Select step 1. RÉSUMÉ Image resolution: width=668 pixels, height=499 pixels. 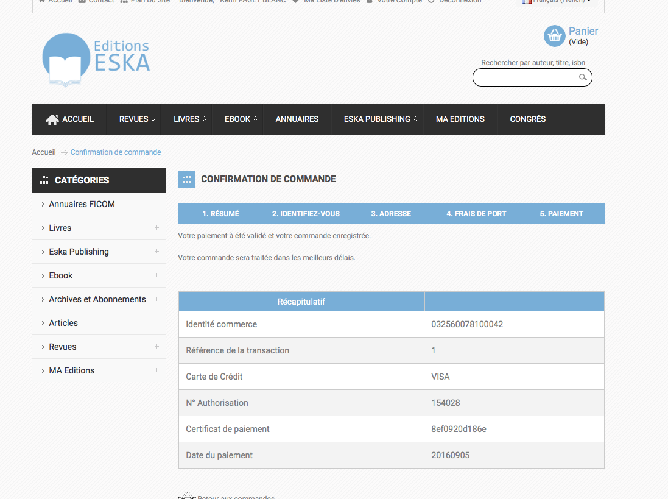(x=220, y=214)
